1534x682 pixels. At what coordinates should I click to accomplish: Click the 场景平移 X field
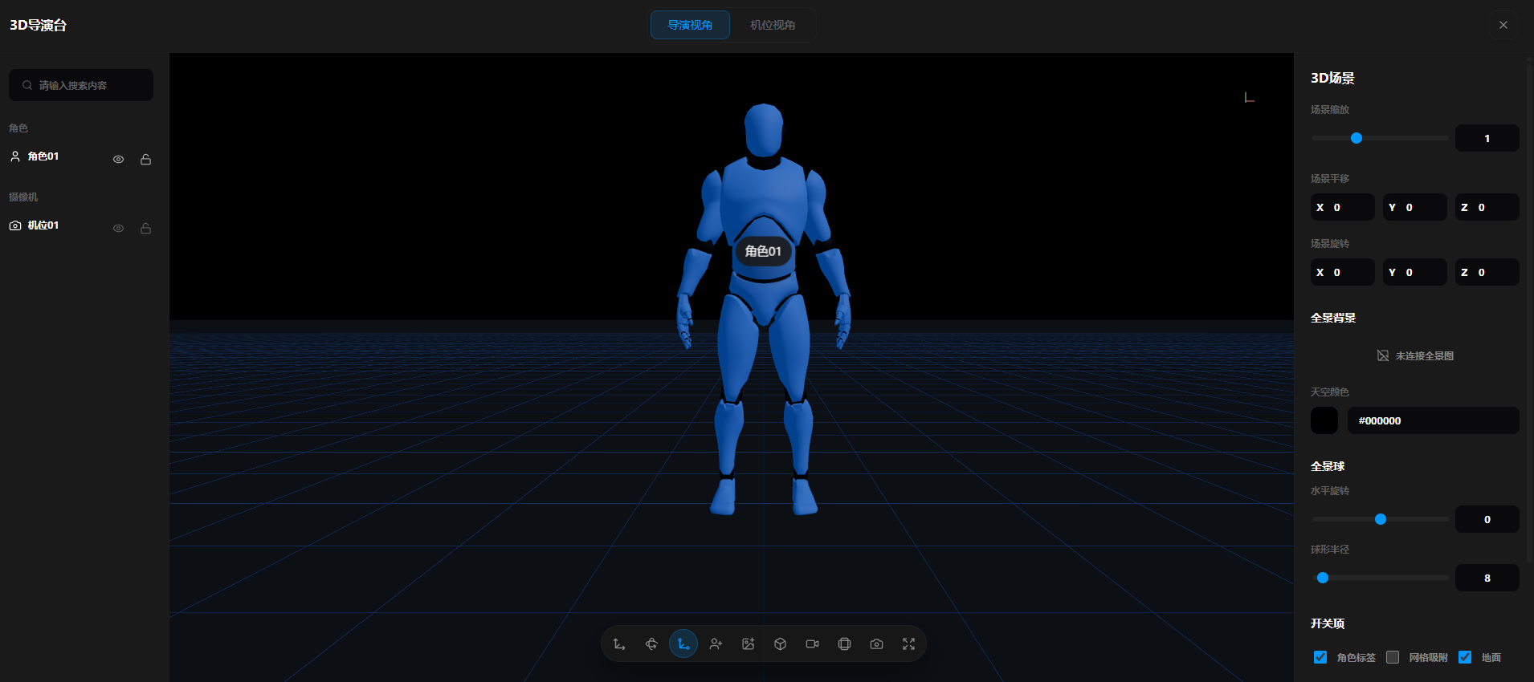pyautogui.click(x=1343, y=207)
